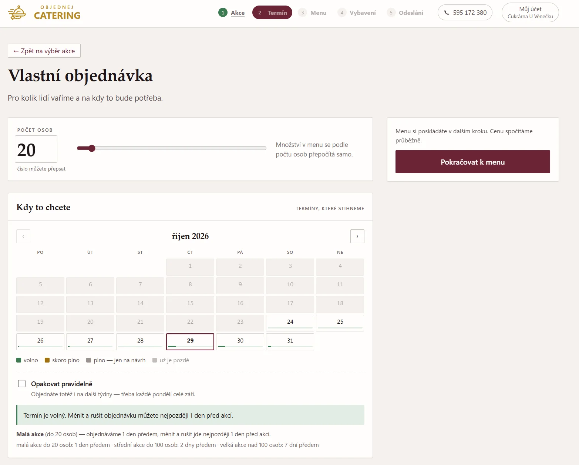Click the Objednej Catering logo icon
Screen dimensions: 579x465
pos(17,13)
